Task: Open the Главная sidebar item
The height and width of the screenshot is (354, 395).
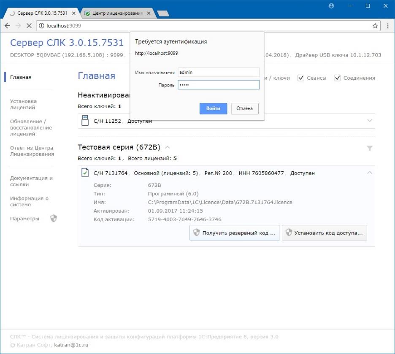Action: click(x=21, y=77)
